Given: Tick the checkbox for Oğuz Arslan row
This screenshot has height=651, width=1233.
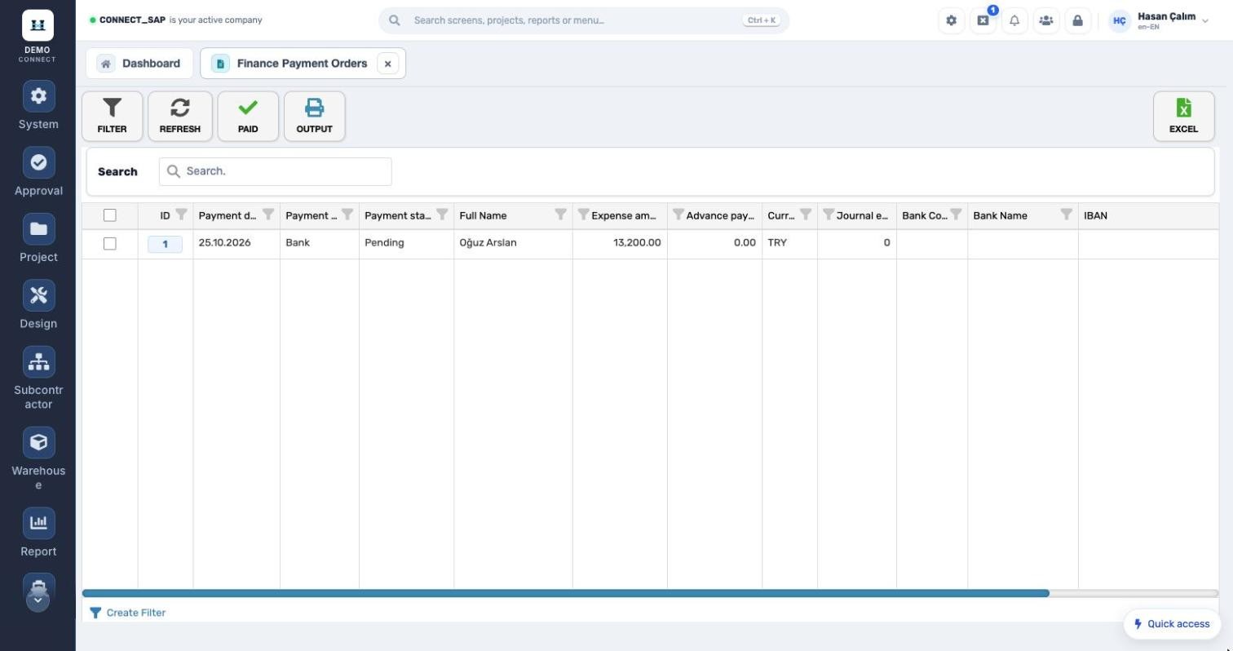Looking at the screenshot, I should pyautogui.click(x=110, y=244).
